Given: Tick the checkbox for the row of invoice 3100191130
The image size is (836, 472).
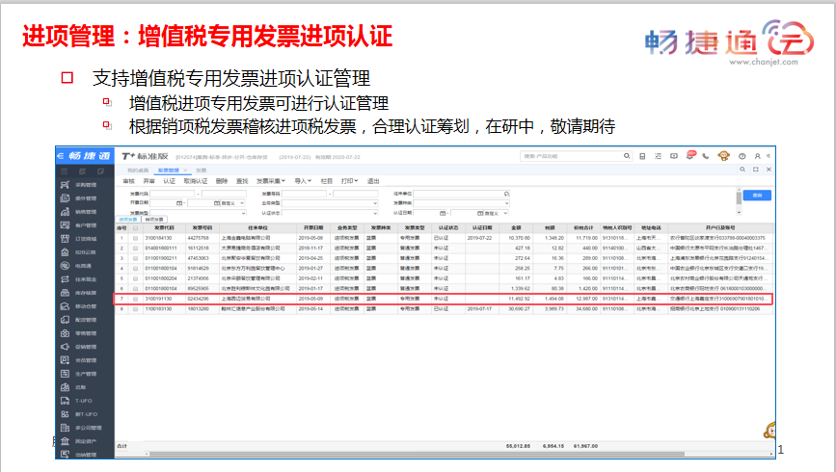Looking at the screenshot, I should [135, 299].
